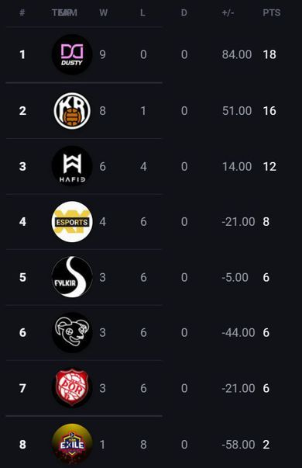The width and height of the screenshot is (302, 468).
Task: Select rank number 5 in standings
Action: pyautogui.click(x=22, y=277)
